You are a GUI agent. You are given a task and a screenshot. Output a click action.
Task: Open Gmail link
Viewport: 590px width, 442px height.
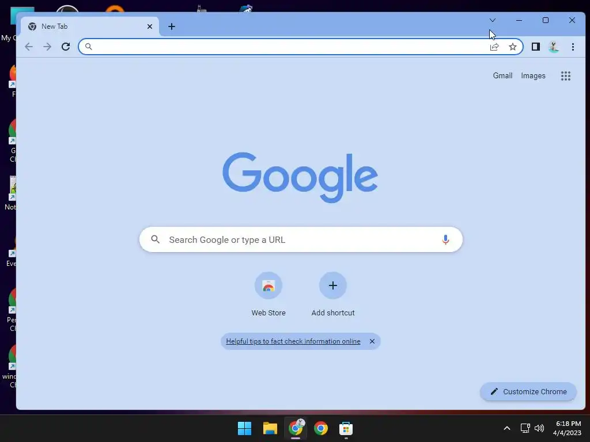502,75
